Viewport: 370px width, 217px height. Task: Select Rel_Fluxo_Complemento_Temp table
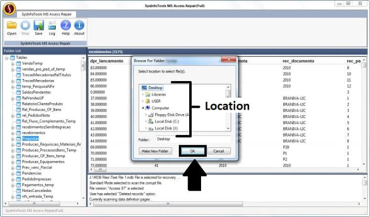(x=48, y=121)
